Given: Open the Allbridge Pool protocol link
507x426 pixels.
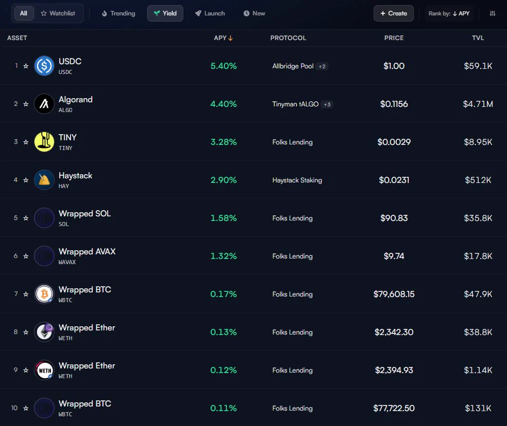Looking at the screenshot, I should coord(293,66).
